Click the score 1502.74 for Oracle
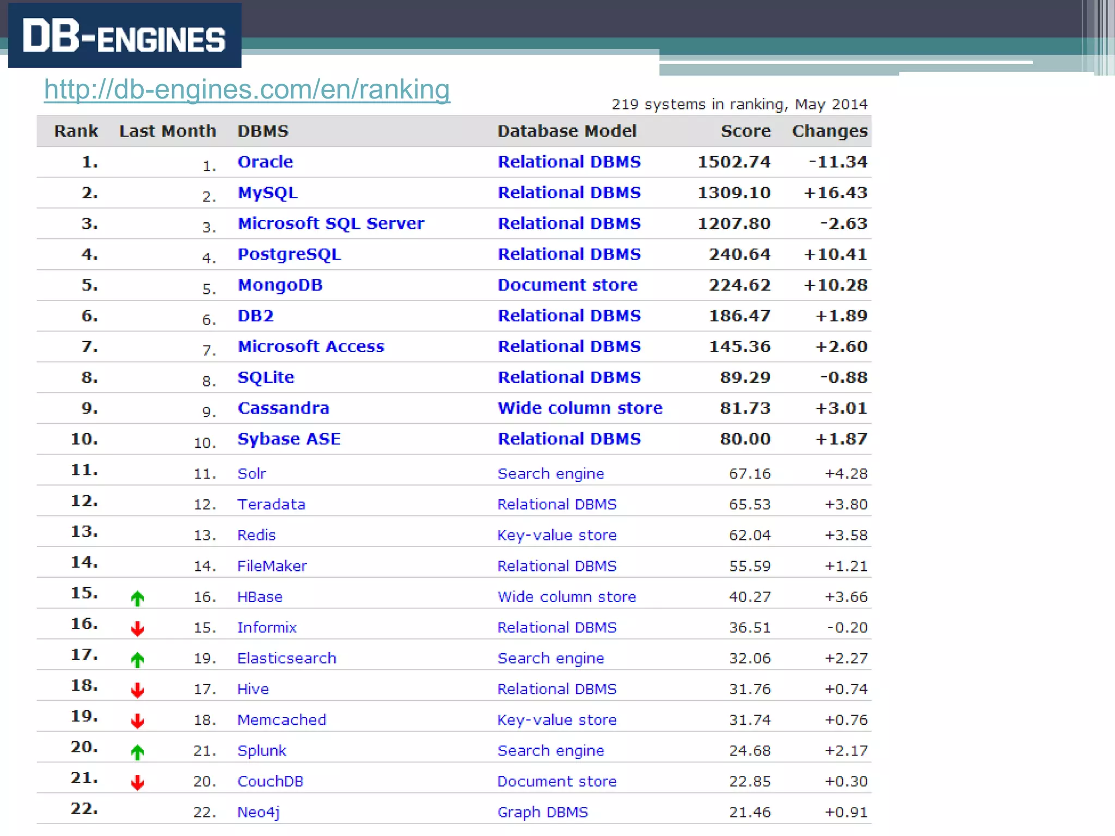 tap(734, 162)
